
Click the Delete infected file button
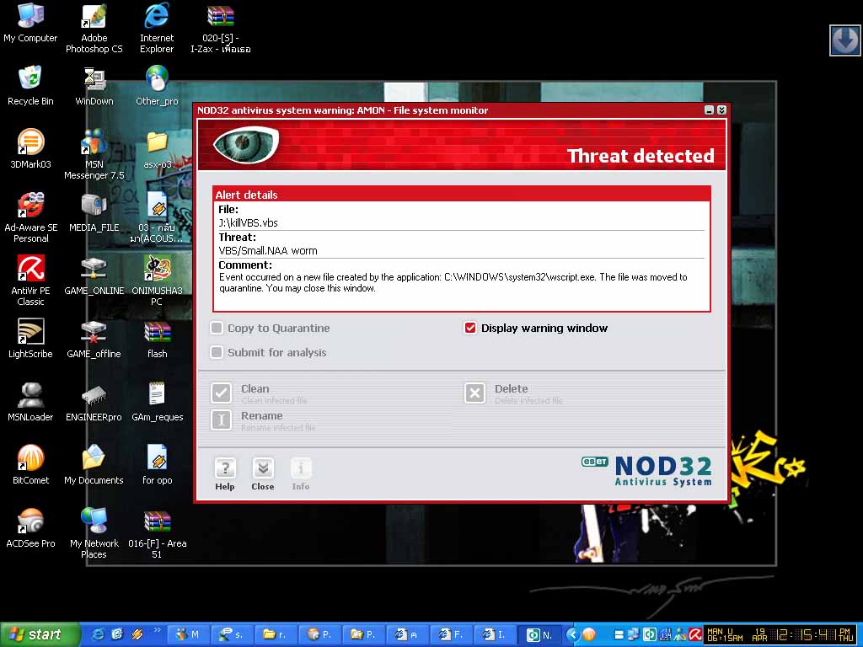tap(475, 393)
